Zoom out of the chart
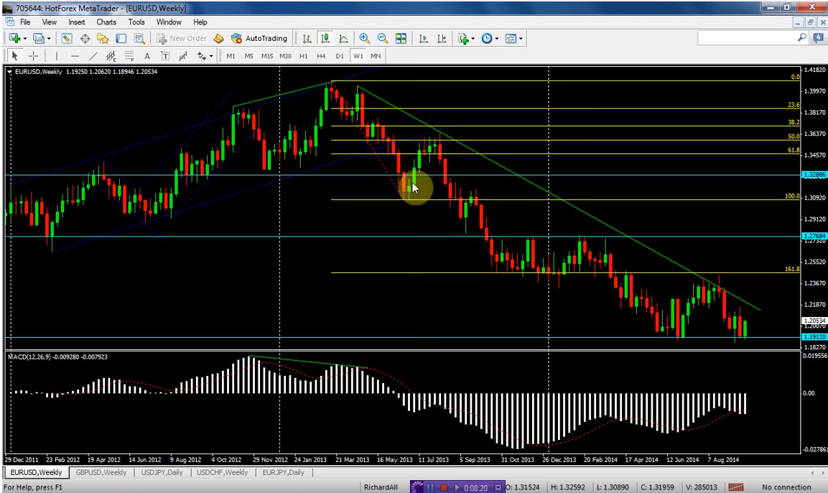 coord(383,38)
